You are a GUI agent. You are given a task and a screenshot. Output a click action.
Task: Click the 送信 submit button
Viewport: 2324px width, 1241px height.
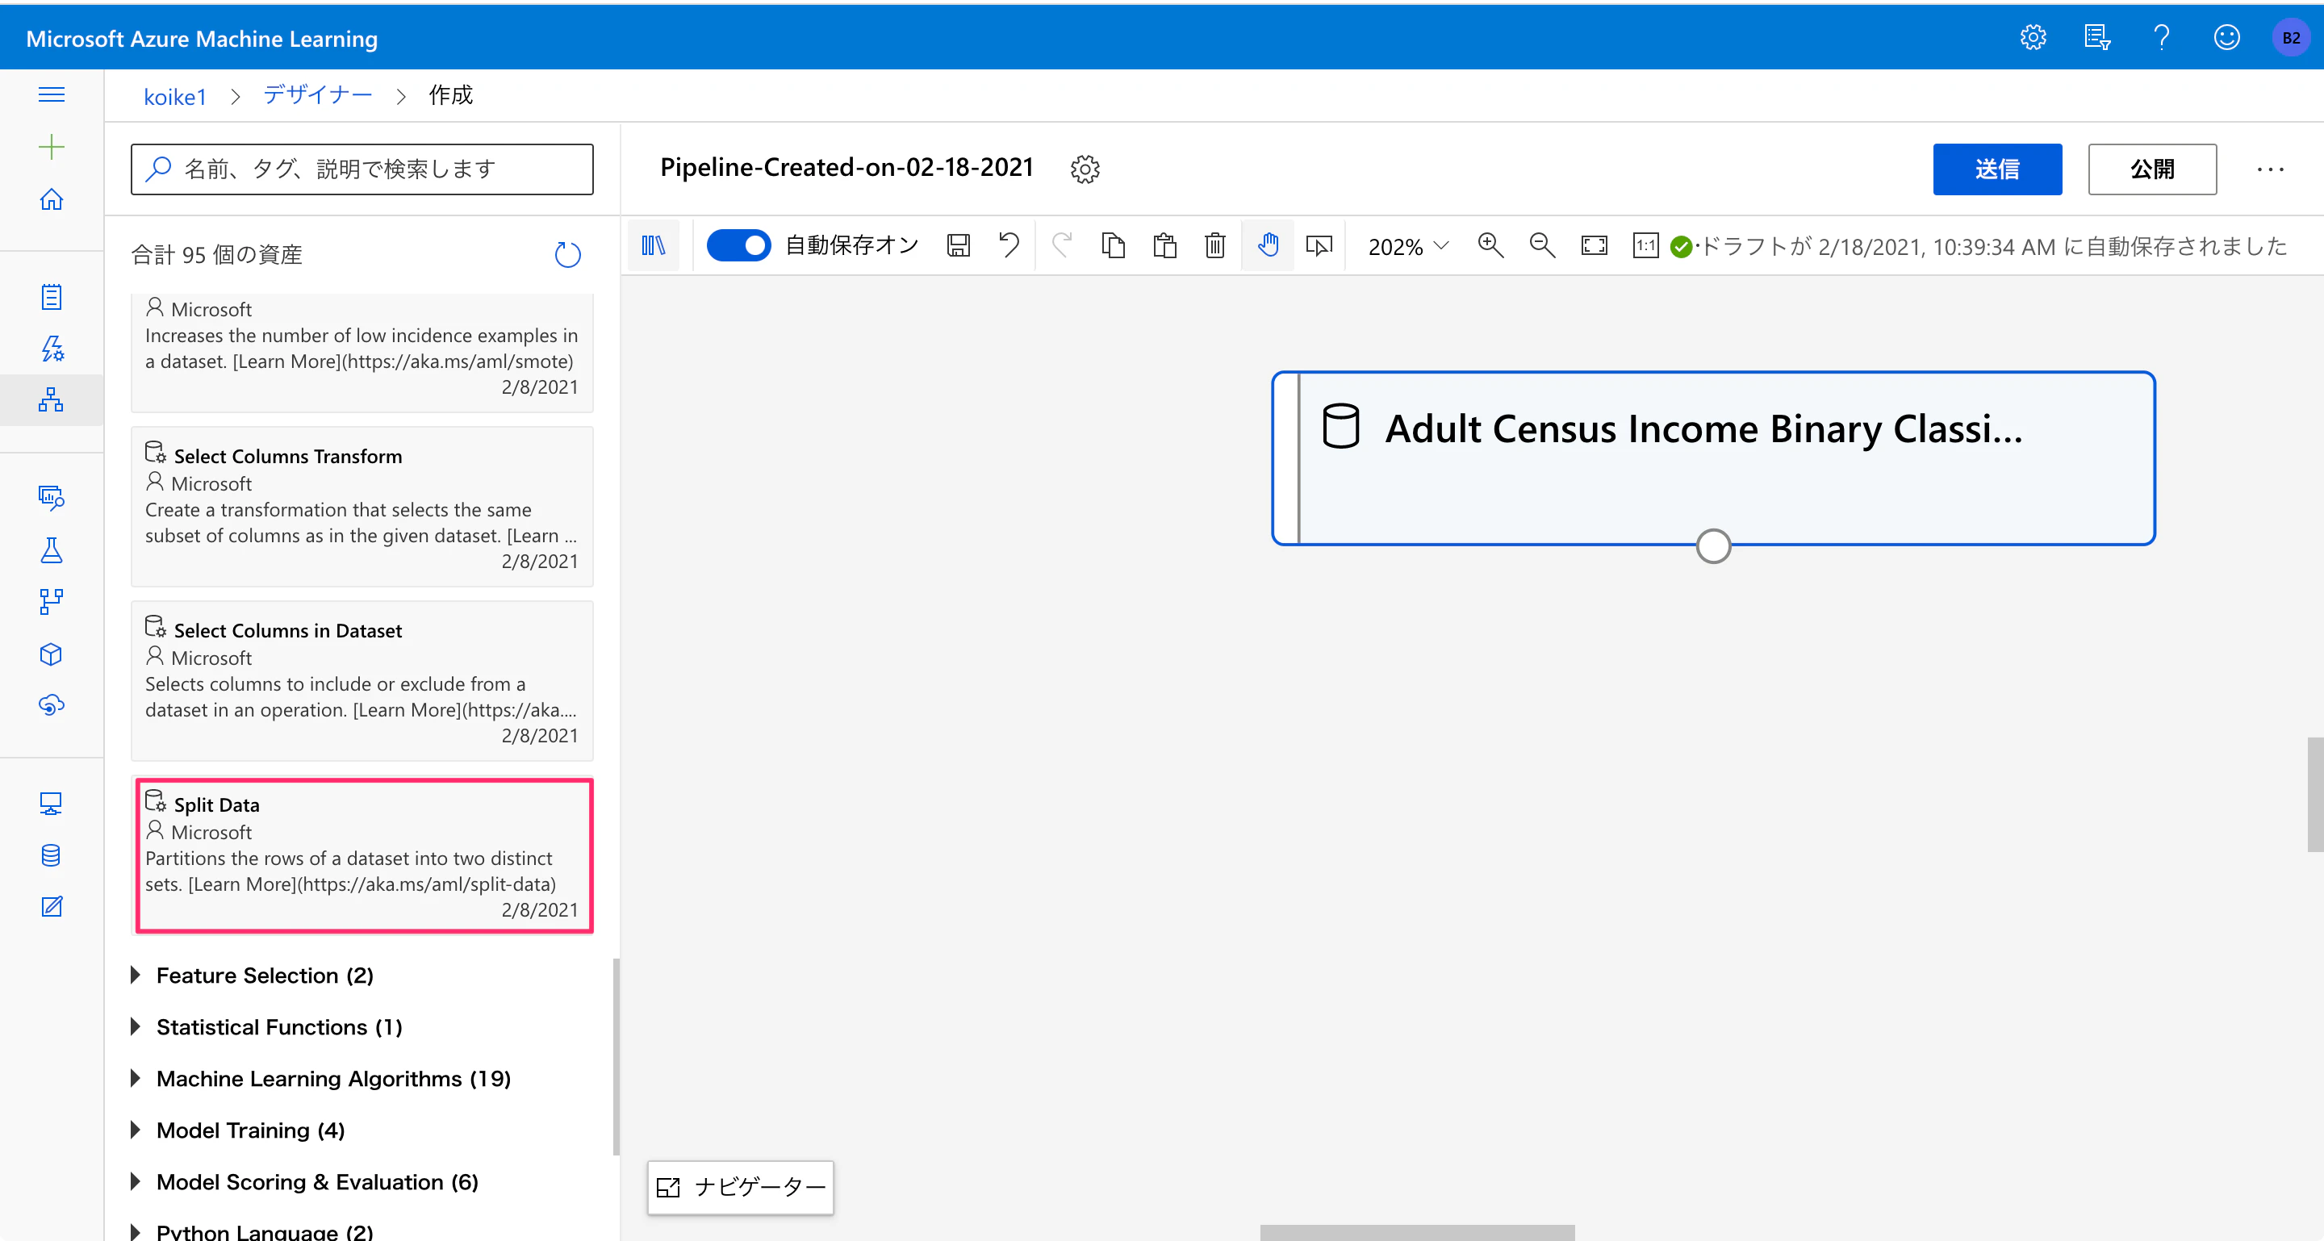(x=1996, y=169)
